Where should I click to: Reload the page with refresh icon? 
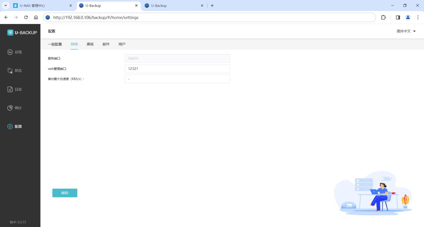(26, 17)
